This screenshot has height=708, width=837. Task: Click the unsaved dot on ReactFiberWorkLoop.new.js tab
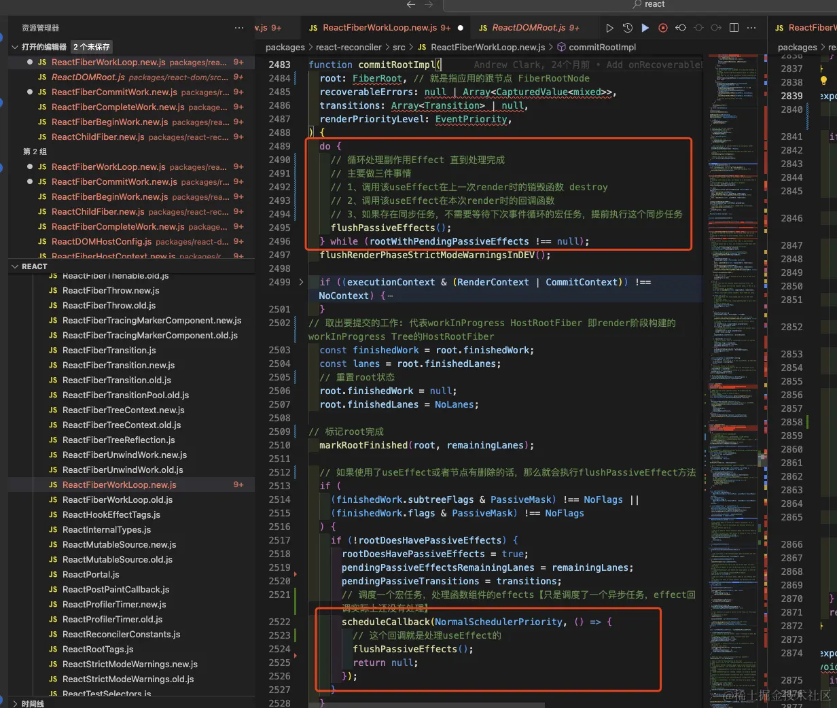pos(461,28)
